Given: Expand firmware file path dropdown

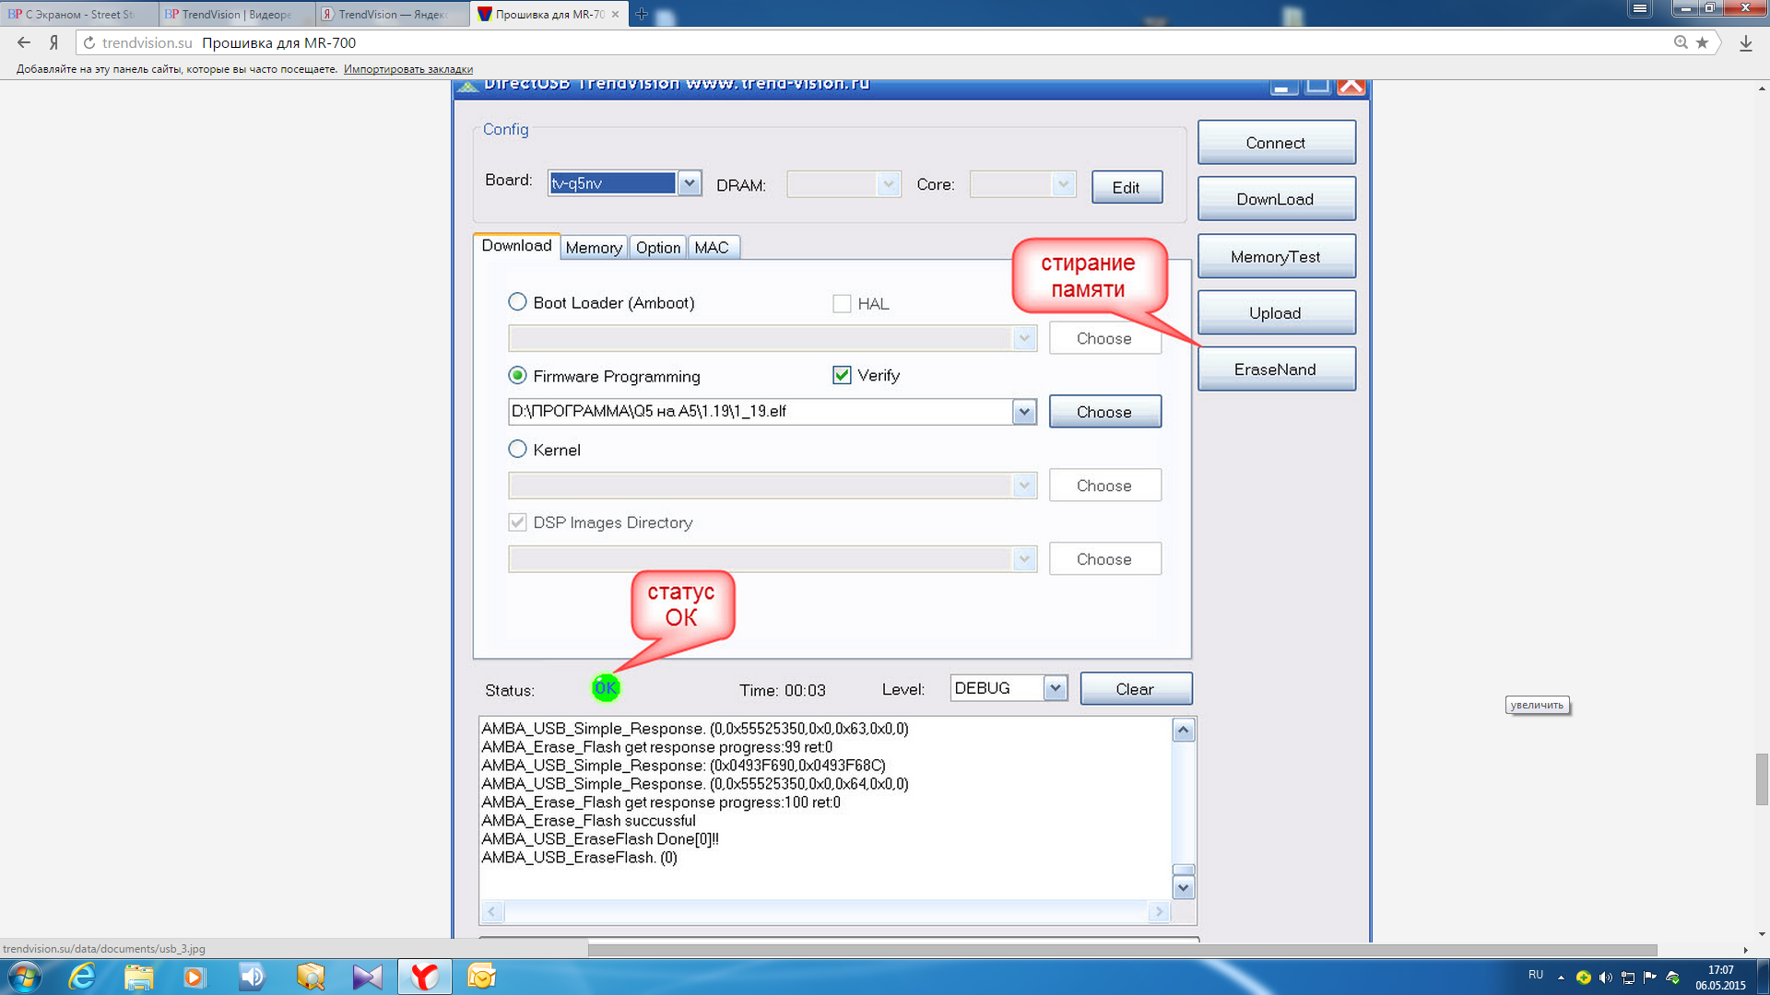Looking at the screenshot, I should coord(1023,412).
